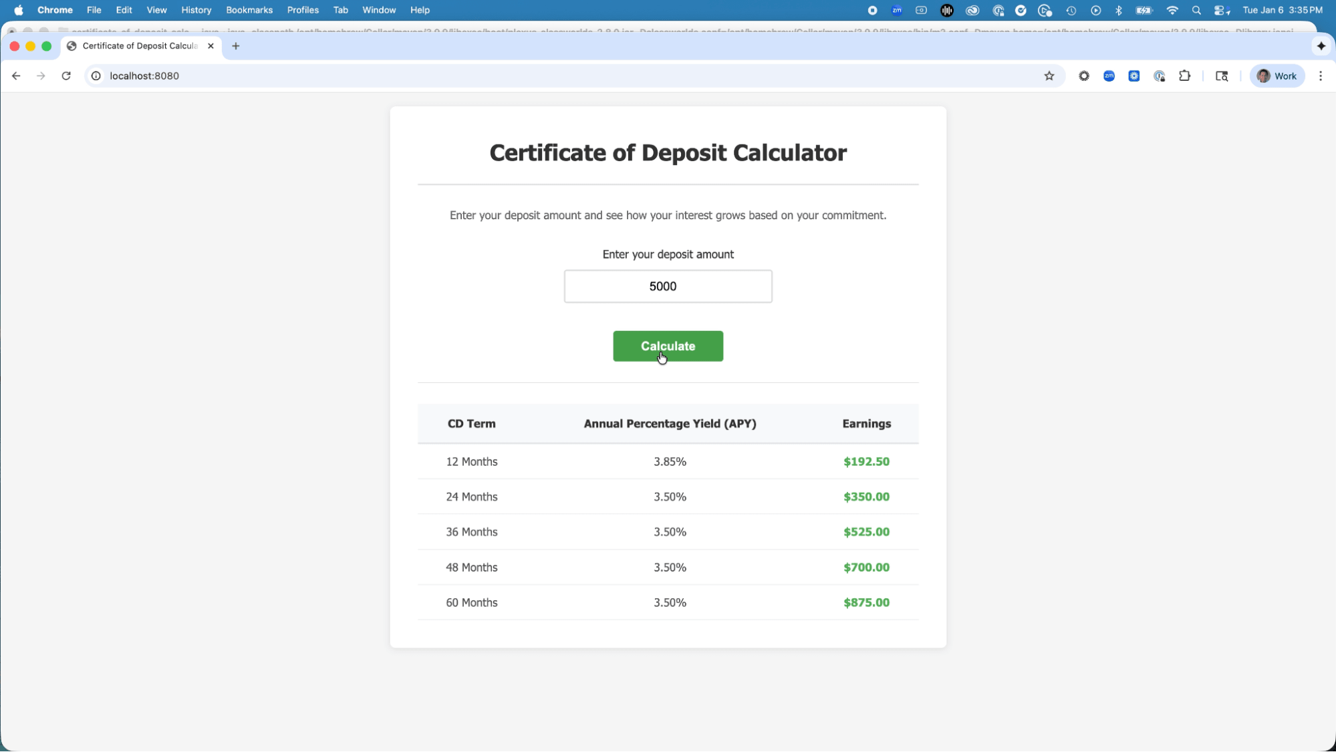Image resolution: width=1336 pixels, height=752 pixels.
Task: Open the Work profile switcher
Action: (1277, 76)
